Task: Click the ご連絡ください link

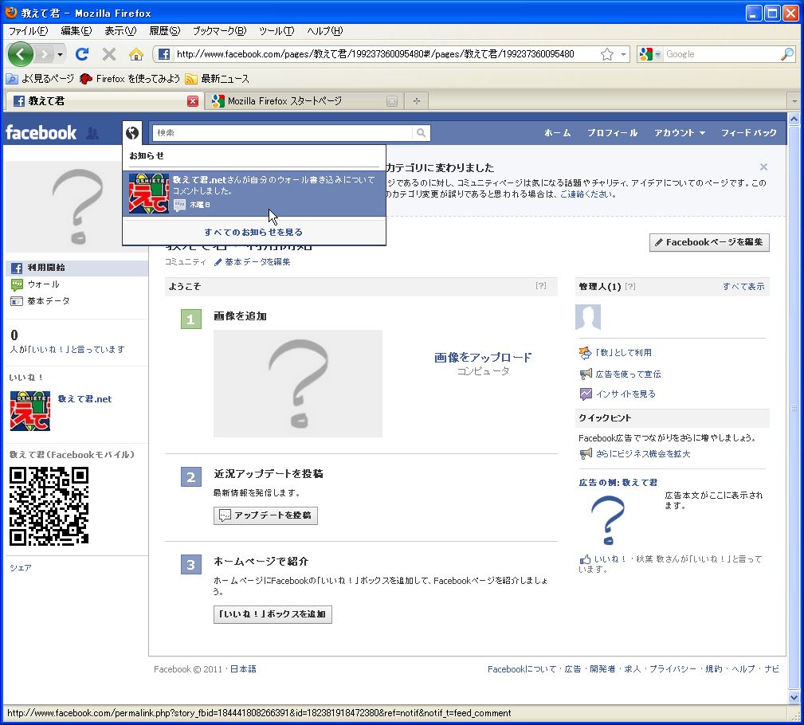Action: tap(586, 194)
